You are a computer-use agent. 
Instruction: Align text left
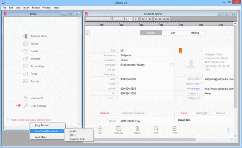pos(156,19)
